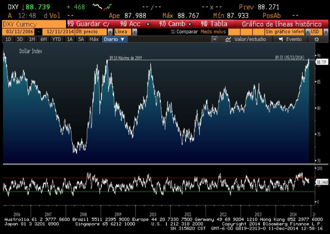This screenshot has height=234, width=330.
Task: Click the Evento button label
Action: point(294,40)
